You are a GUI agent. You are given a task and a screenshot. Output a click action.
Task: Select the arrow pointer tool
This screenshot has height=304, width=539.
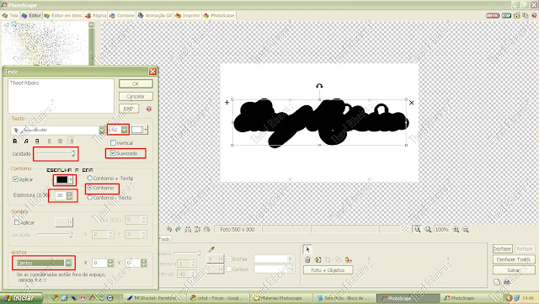pos(307,249)
